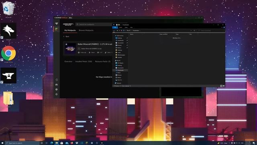Viewport: 257px width, 145px height.
Task: Open the Recycle Bin desktop icon
Action: tap(8, 10)
